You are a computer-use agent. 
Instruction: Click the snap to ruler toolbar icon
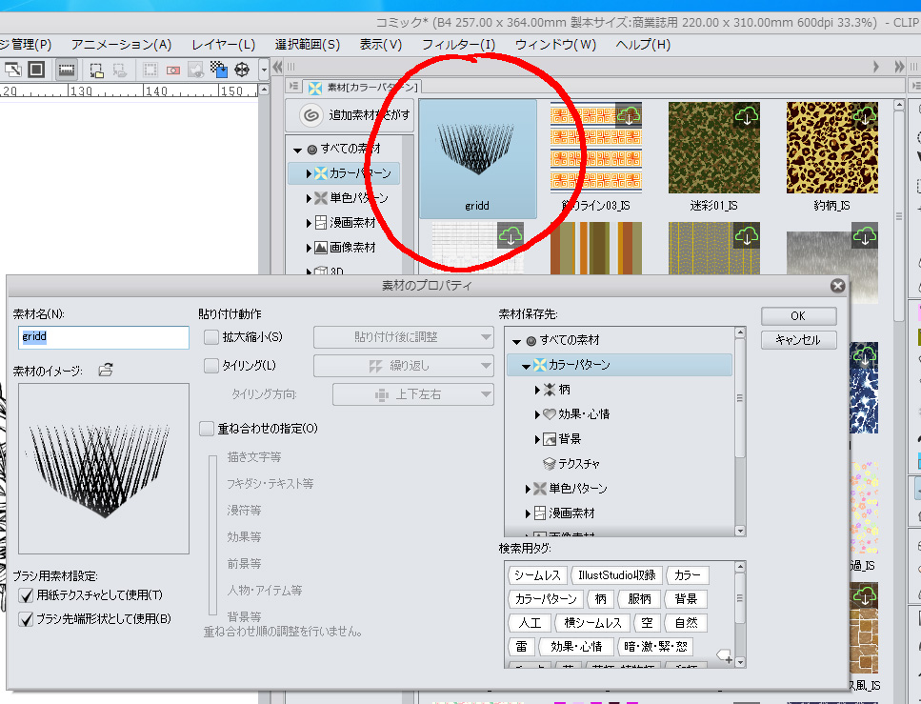66,70
